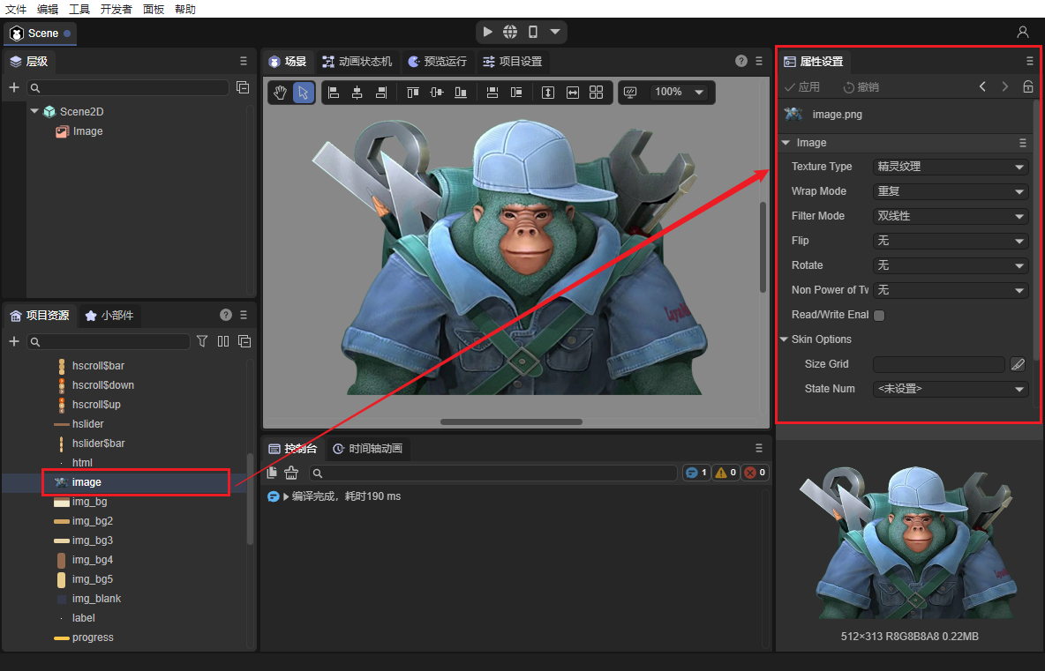1045x671 pixels.
Task: Open help for the scene panel
Action: [741, 61]
